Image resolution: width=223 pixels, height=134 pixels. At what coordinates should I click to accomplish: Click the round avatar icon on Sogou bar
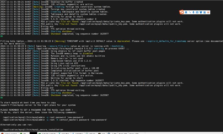point(208,12)
